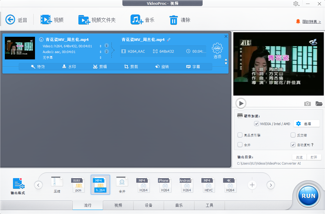
Task: Open the 字幕 (subtitle) tool
Action: coord(194,67)
